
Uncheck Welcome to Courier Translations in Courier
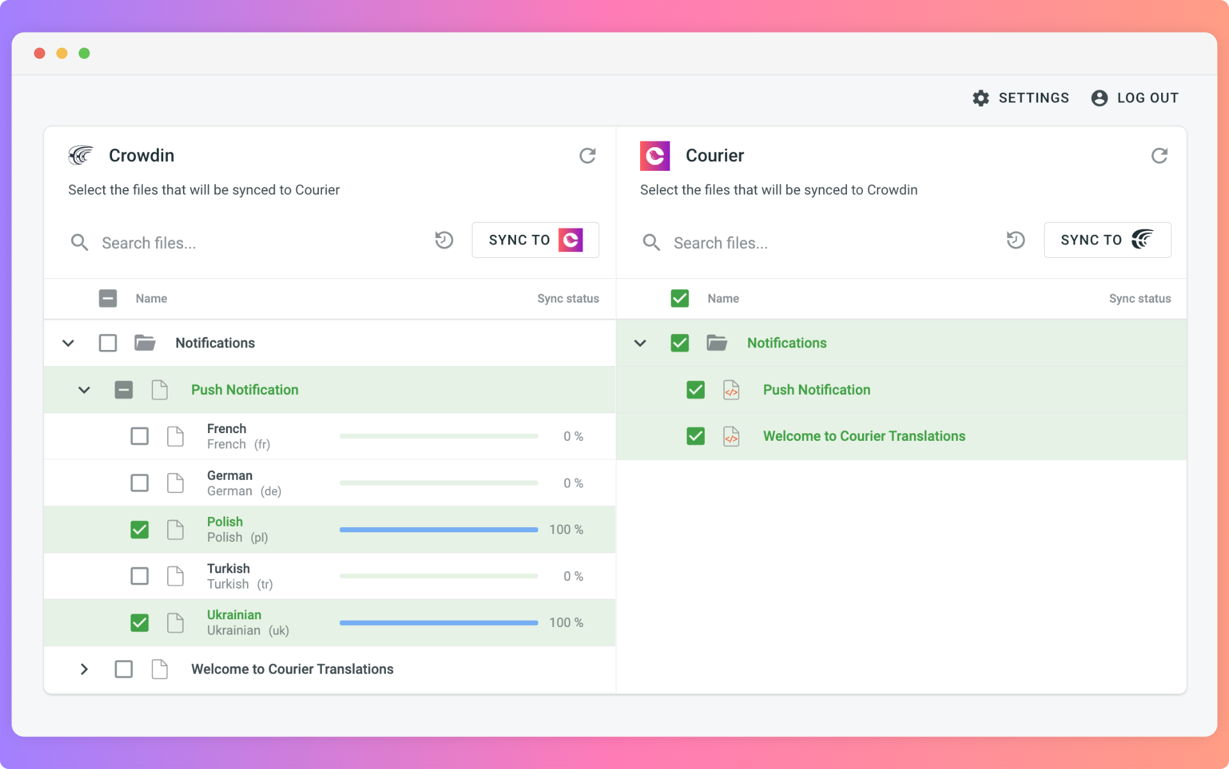tap(696, 436)
